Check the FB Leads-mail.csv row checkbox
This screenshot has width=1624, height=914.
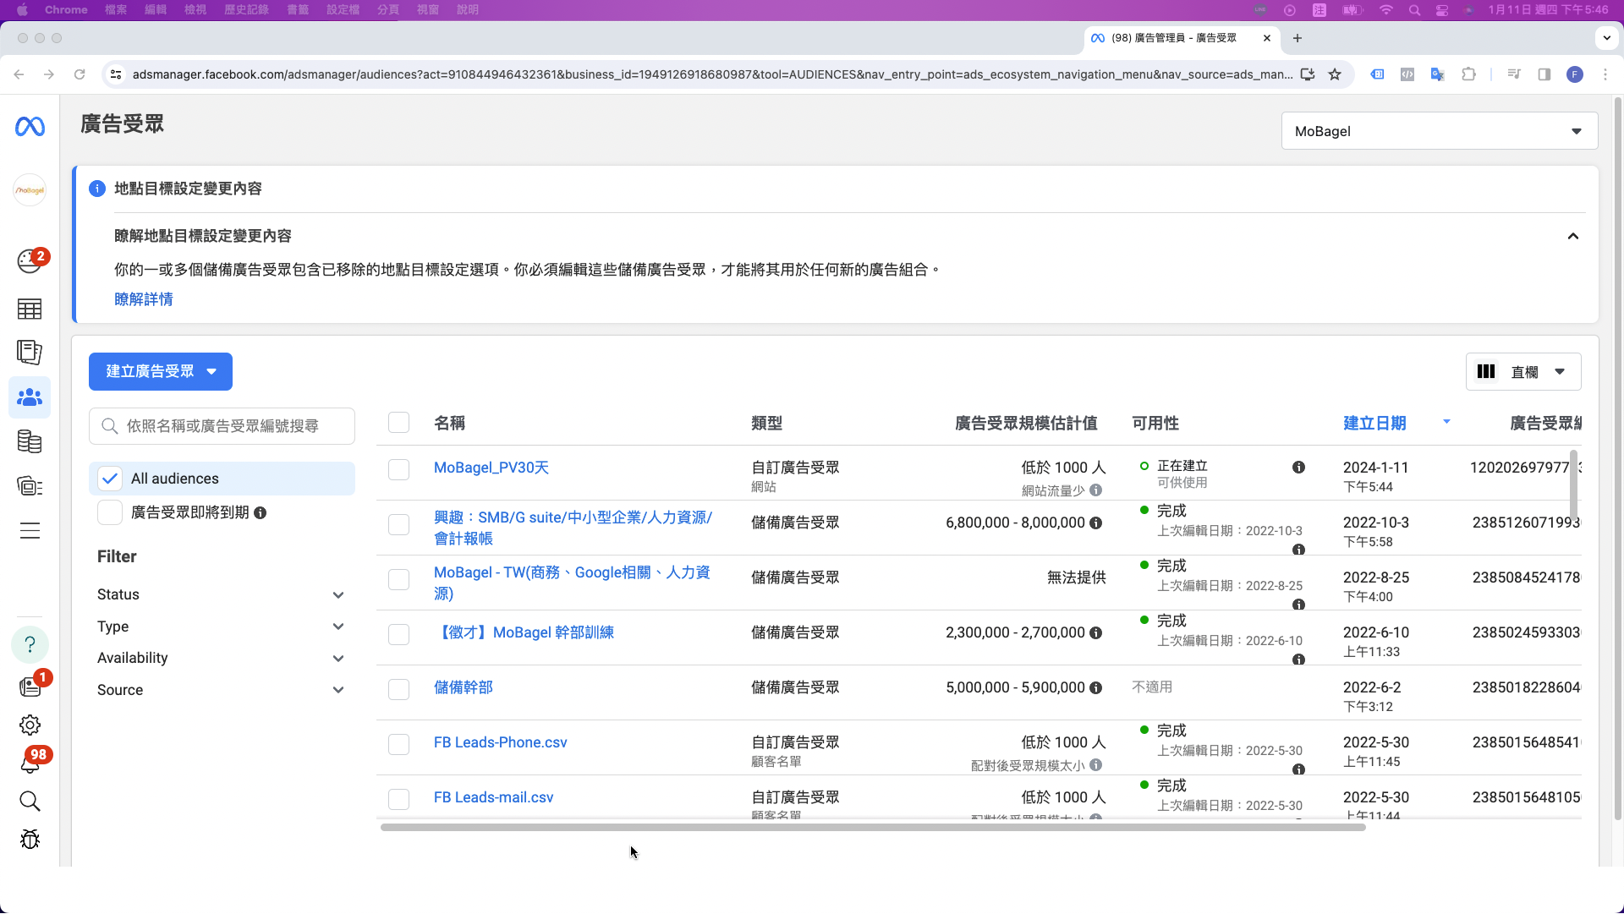point(398,799)
